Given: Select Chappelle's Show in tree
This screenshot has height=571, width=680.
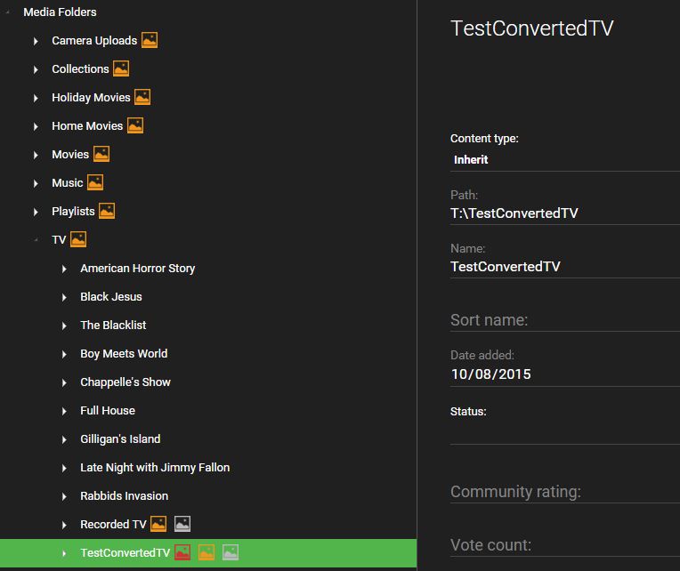Looking at the screenshot, I should tap(125, 382).
